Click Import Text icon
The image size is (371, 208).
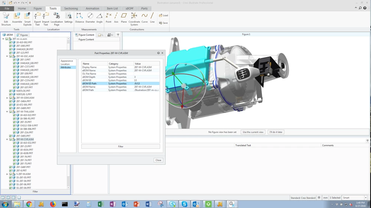click(46, 19)
